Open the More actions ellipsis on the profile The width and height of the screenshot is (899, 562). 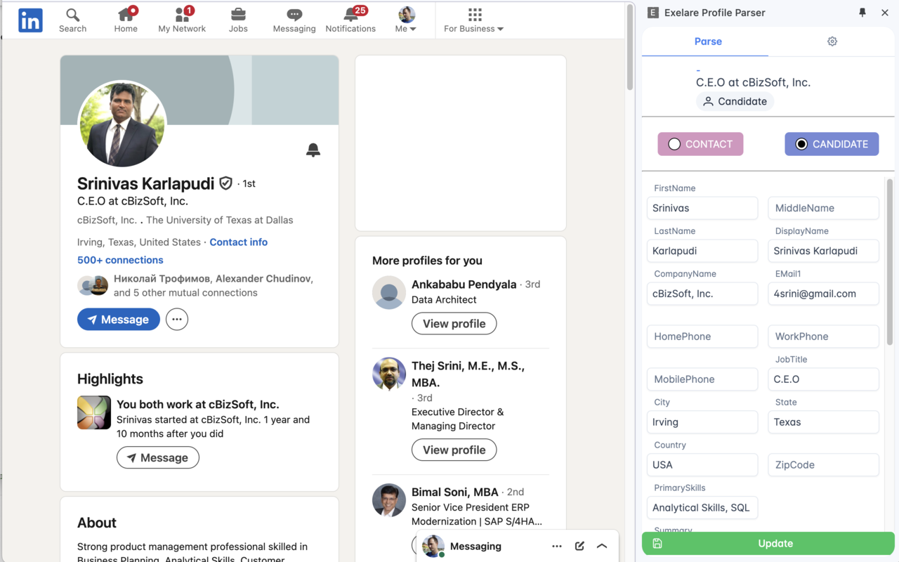[177, 319]
